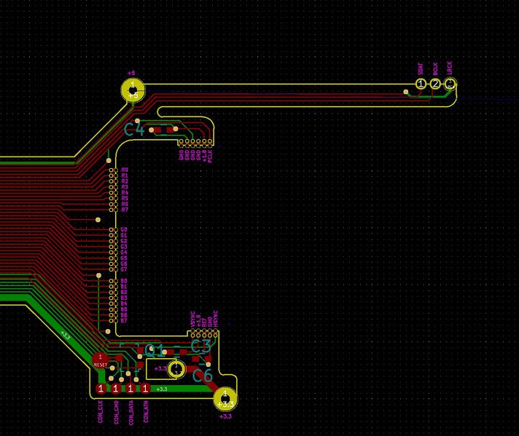Click the small +3.3 via beside C6
The width and height of the screenshot is (519, 436).
coord(176,368)
